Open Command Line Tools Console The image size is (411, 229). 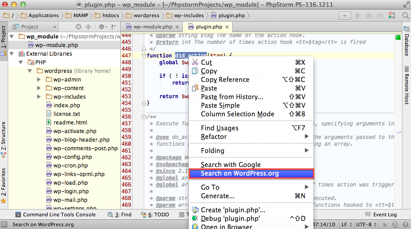[55, 215]
